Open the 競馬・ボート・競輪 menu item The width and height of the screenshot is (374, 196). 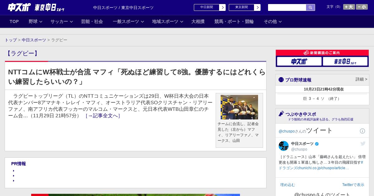[234, 21]
